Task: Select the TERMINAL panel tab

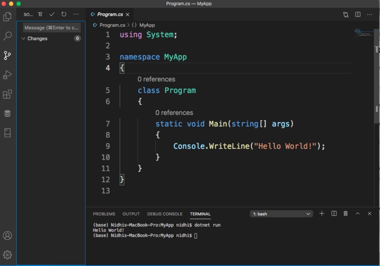Action: coord(200,214)
